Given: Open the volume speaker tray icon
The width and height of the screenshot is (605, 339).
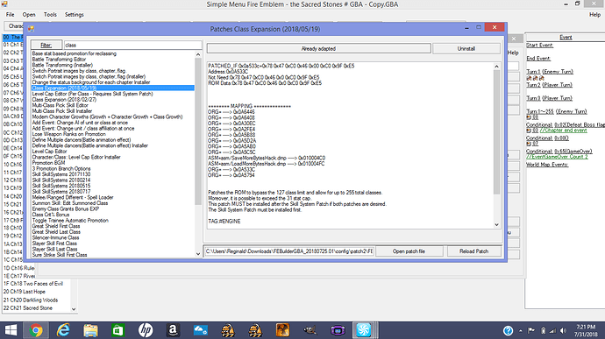Looking at the screenshot, I should (x=563, y=331).
